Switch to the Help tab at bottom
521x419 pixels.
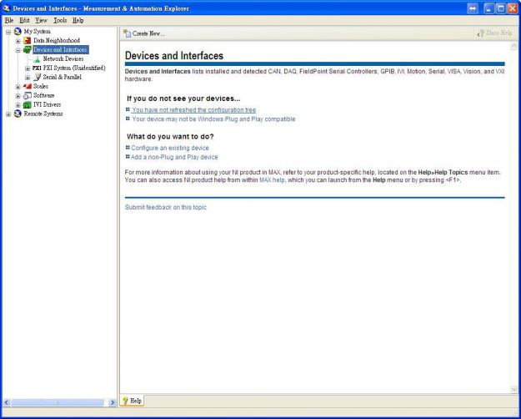[132, 401]
